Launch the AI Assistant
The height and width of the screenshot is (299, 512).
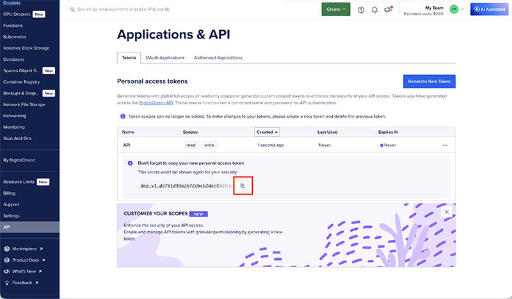(x=489, y=10)
